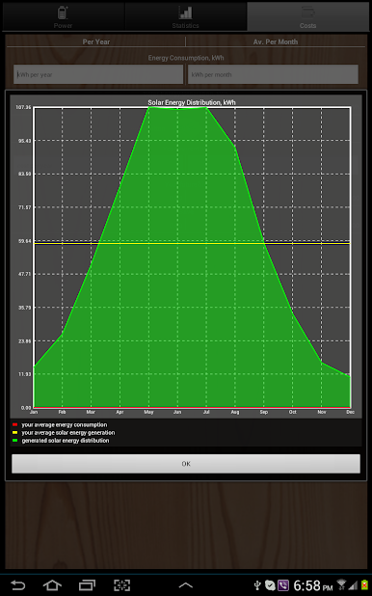Select the Costs tab
Screen dimensions: 372x596
pos(307,16)
